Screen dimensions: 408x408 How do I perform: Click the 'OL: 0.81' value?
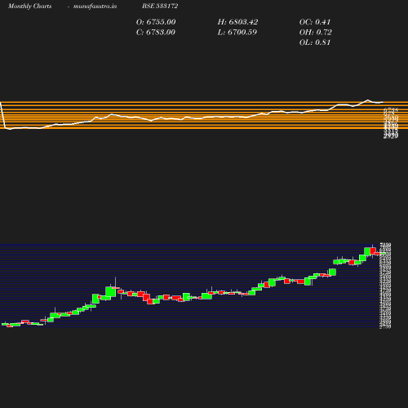[315, 42]
